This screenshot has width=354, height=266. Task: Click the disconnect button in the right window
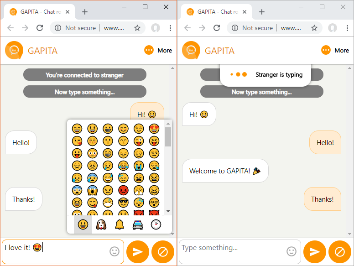tap(340, 252)
